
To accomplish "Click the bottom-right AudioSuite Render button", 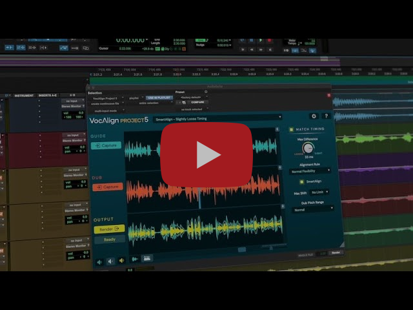I will [x=336, y=253].
